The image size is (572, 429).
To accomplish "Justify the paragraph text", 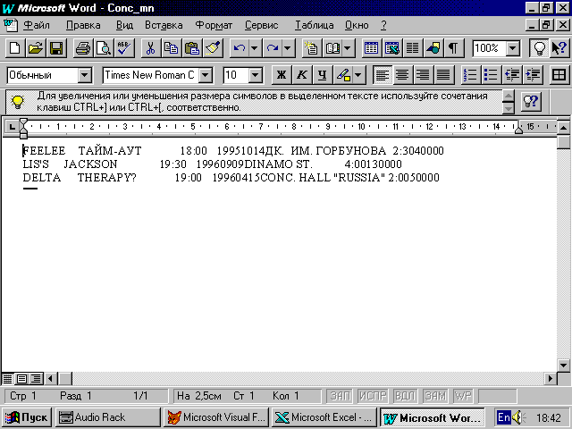I will [x=443, y=75].
